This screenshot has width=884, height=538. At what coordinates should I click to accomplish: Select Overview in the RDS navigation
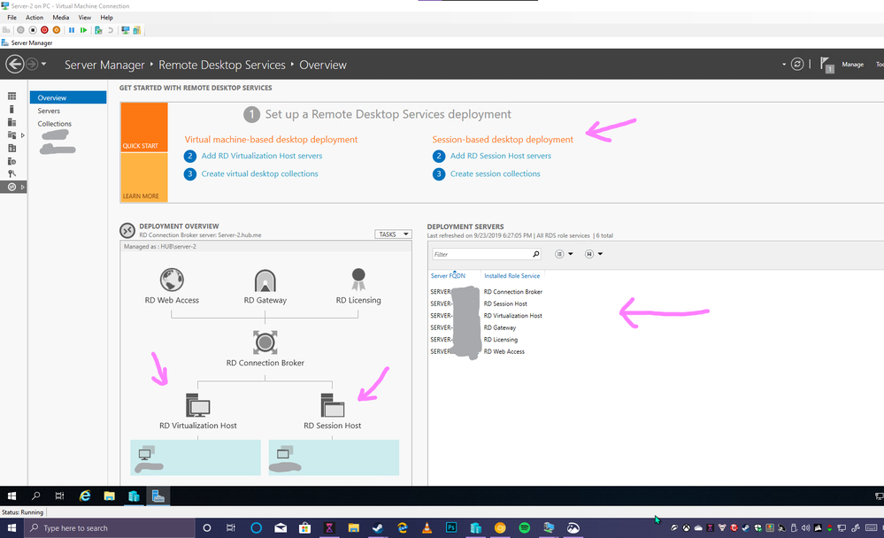pos(68,97)
